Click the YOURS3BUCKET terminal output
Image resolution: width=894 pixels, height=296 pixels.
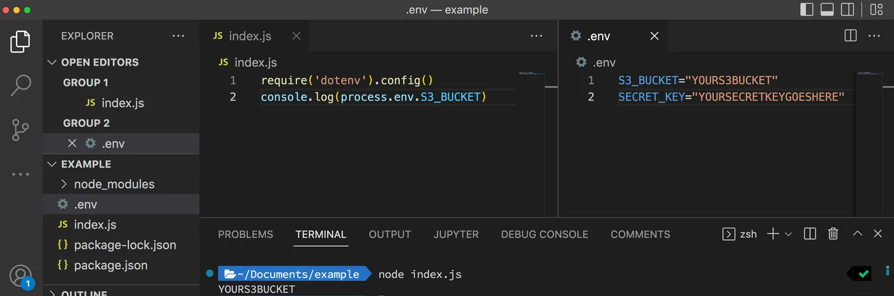pos(257,290)
